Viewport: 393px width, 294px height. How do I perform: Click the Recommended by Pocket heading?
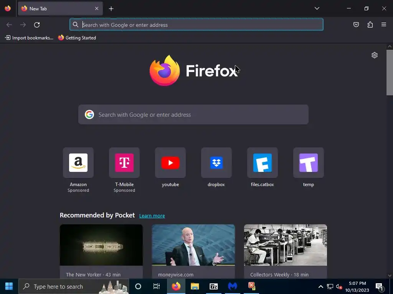(x=97, y=215)
